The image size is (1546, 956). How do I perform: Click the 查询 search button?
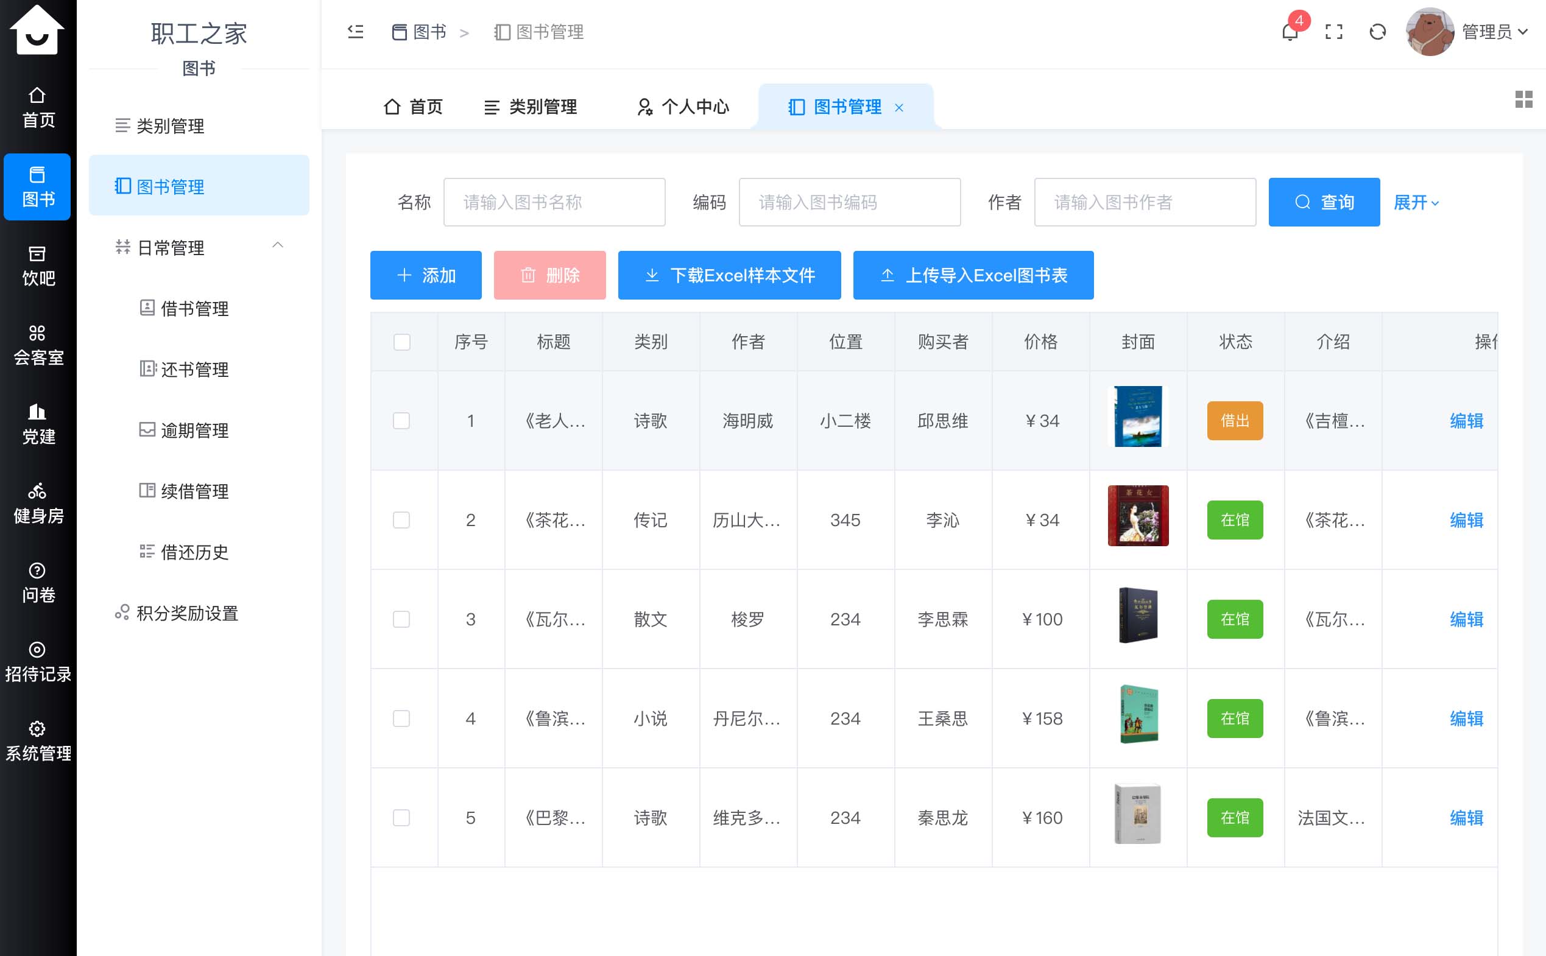point(1324,202)
